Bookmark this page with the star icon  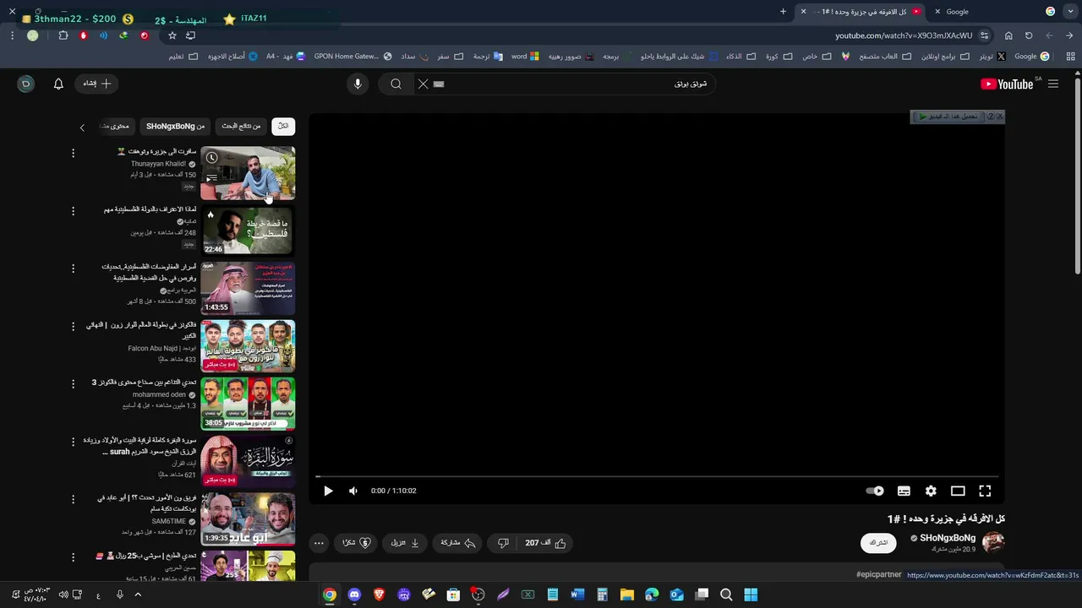tap(172, 35)
